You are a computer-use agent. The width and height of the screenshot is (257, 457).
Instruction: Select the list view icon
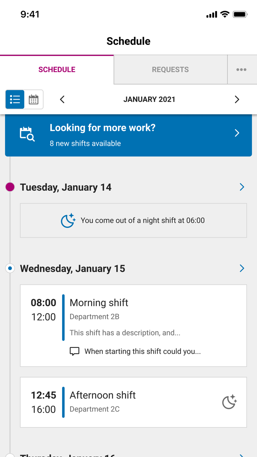click(15, 99)
